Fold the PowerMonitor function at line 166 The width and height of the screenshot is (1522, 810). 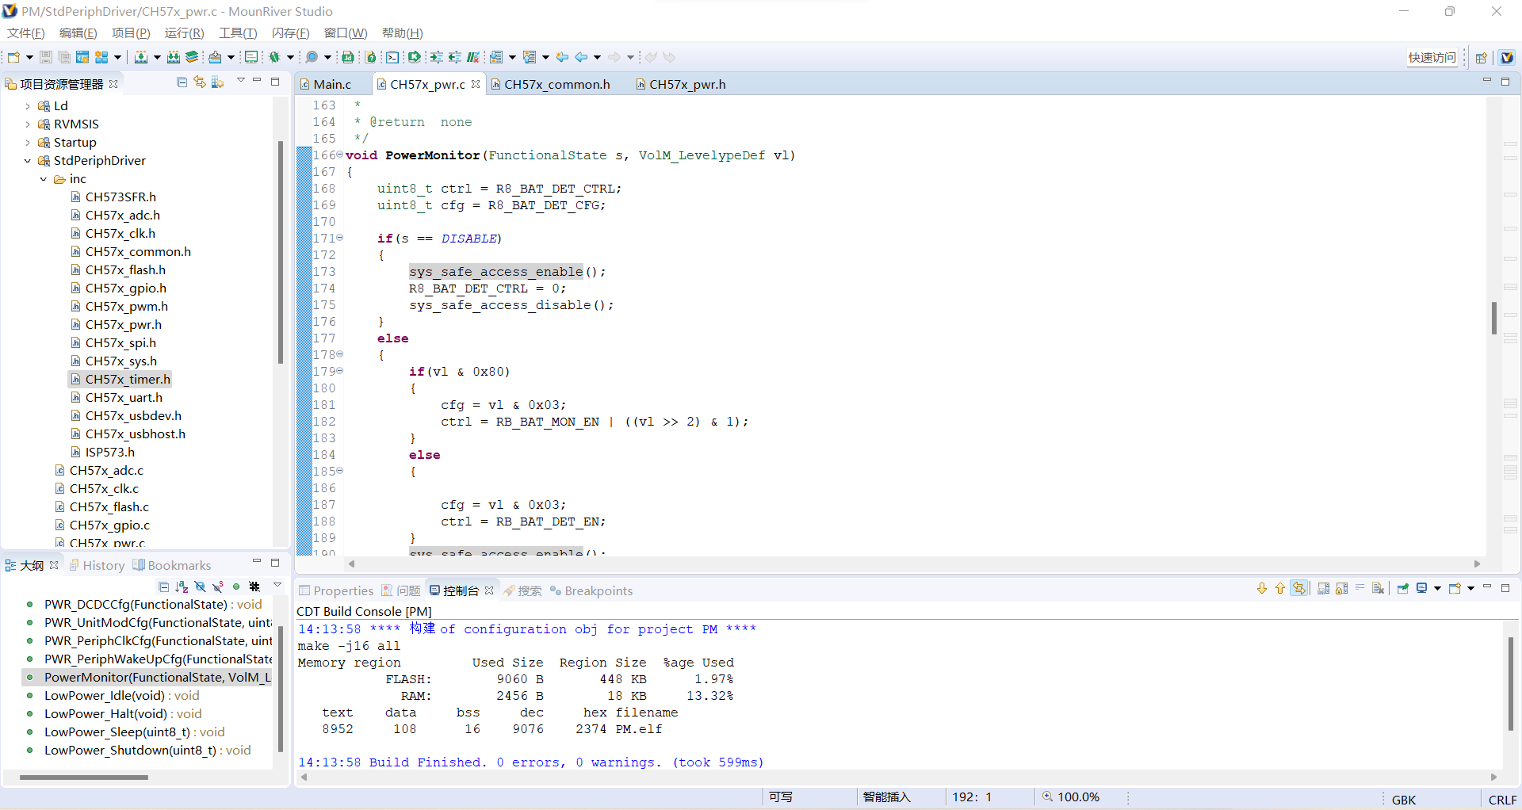click(x=340, y=155)
